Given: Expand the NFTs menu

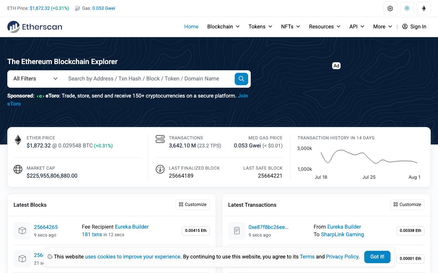Looking at the screenshot, I should click(x=291, y=27).
